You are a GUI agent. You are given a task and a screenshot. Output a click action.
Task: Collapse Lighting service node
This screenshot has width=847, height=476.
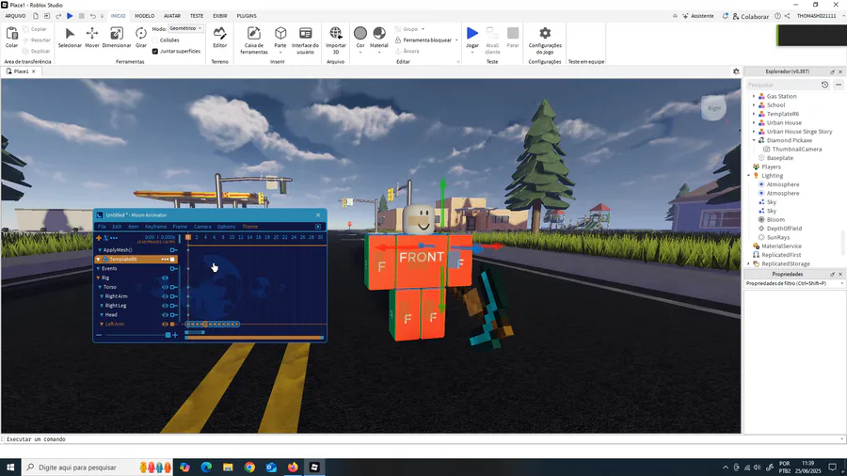[x=749, y=175]
